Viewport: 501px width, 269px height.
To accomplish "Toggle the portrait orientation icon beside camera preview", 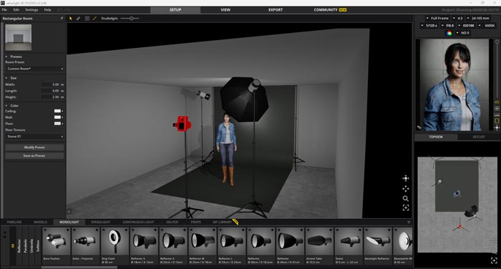I will [x=497, y=121].
